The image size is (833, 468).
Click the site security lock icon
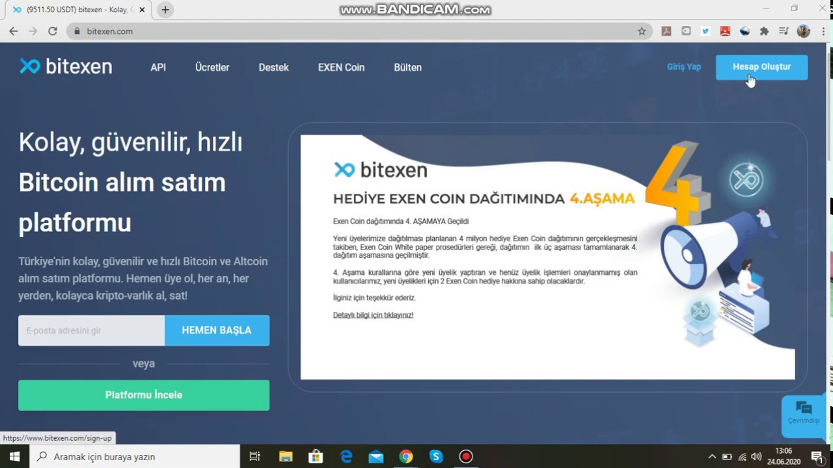click(x=77, y=31)
